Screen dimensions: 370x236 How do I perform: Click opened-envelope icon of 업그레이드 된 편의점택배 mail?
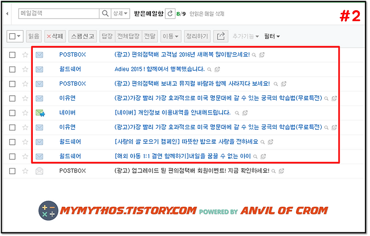point(40,171)
